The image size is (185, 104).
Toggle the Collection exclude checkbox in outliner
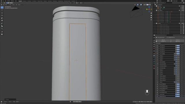[x=179, y=6]
